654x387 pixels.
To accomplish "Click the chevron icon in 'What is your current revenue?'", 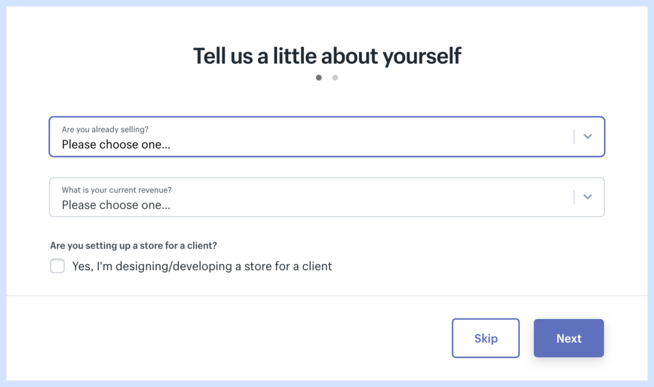I will click(587, 197).
